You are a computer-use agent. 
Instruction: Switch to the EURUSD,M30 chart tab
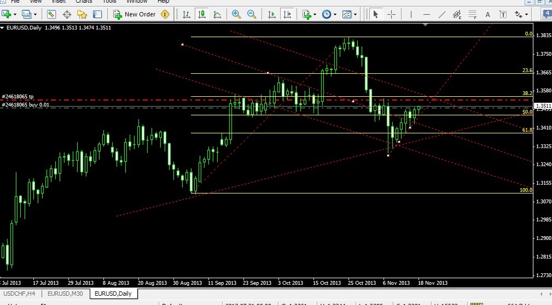pyautogui.click(x=65, y=294)
